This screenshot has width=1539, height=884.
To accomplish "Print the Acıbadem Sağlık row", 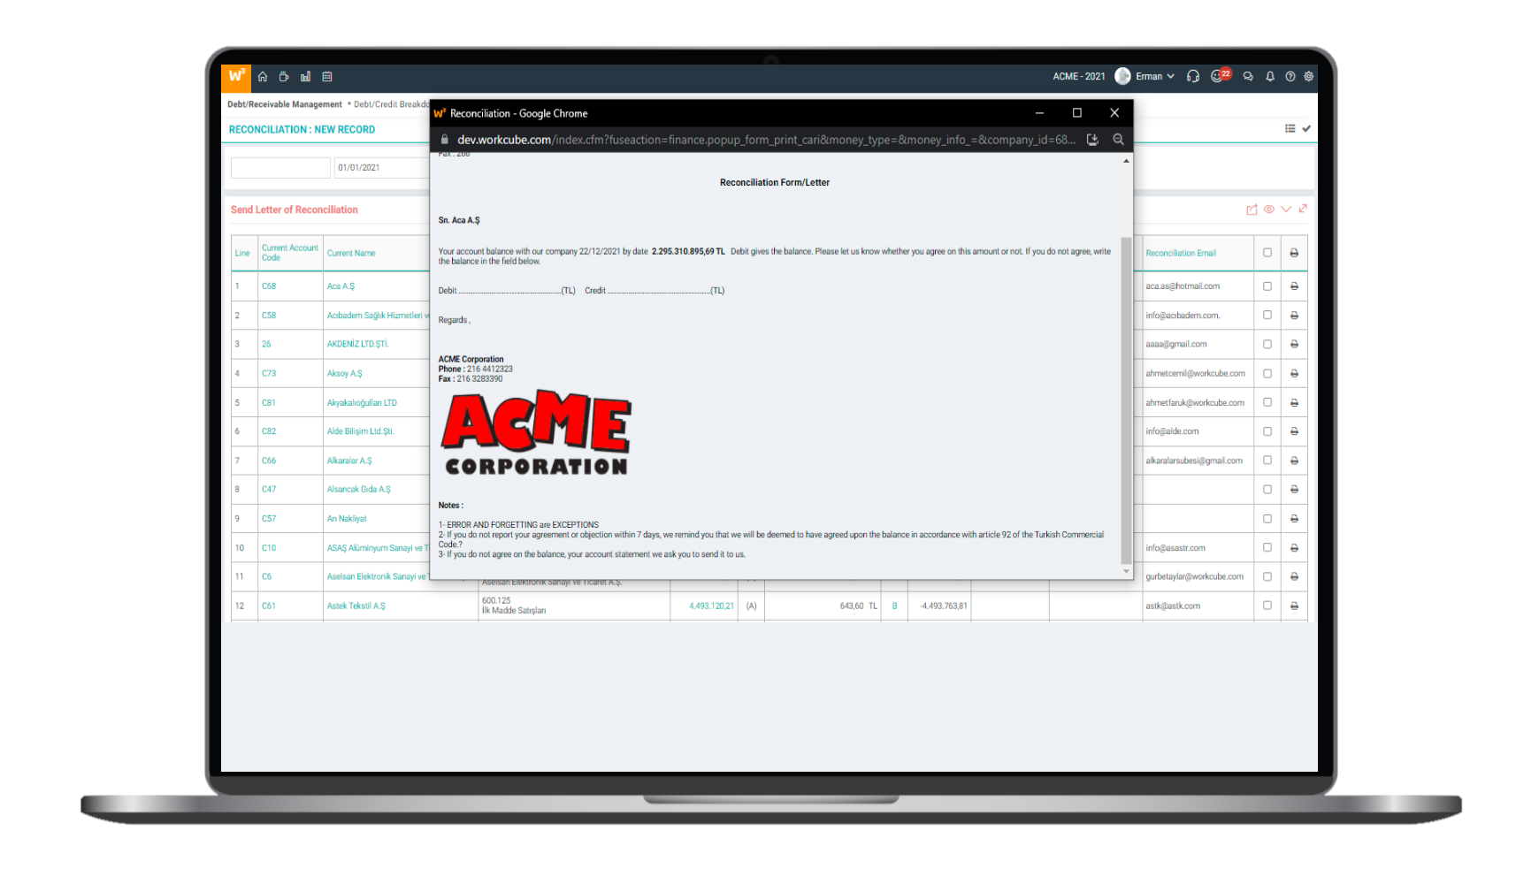I will (1294, 316).
